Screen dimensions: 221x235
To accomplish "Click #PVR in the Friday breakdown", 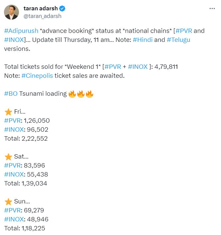I will click(12, 121).
